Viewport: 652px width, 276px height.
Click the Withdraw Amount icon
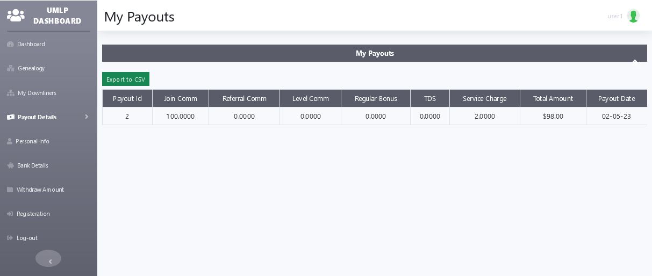pos(10,190)
